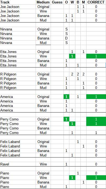This screenshot has width=106, height=189.
Task: Click the Nirvana Mud Medium cell
Action: [x=43, y=43]
